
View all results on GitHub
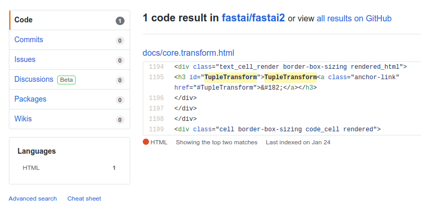(x=354, y=18)
